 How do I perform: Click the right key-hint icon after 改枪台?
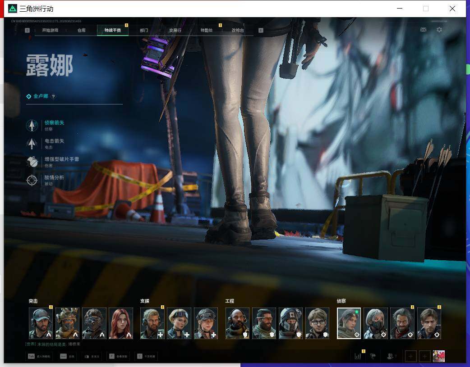point(261,30)
